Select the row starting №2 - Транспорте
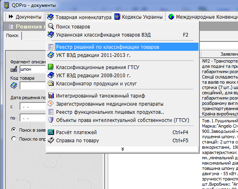The image size is (238, 189). tap(219, 87)
